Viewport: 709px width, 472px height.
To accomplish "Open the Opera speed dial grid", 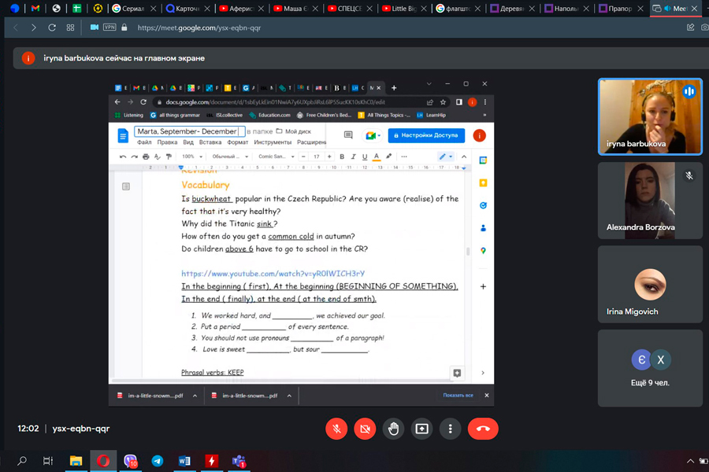I will (70, 28).
